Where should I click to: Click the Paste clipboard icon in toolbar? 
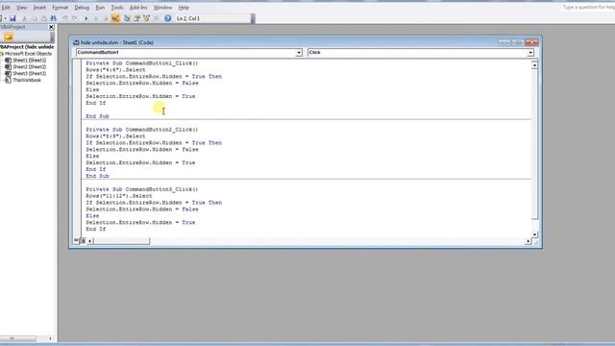(43, 18)
